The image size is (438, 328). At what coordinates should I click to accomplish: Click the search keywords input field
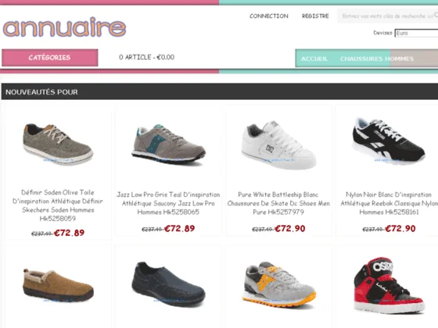pos(387,16)
